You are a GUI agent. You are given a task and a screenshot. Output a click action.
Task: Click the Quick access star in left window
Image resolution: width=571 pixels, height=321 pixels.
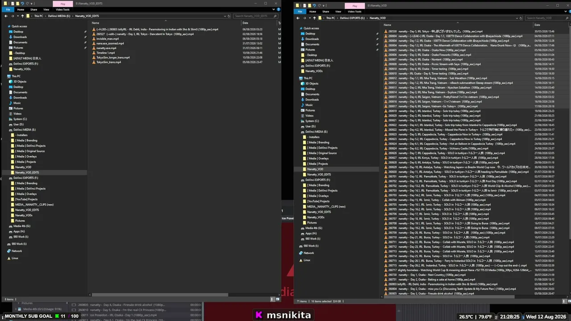(9, 26)
